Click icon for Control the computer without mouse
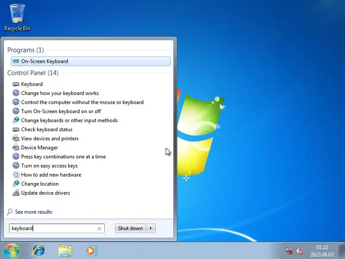Viewport: 345px width, 259px height. click(16, 102)
